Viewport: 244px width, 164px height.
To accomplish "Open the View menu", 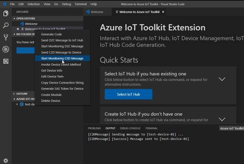I will (x=47, y=4).
